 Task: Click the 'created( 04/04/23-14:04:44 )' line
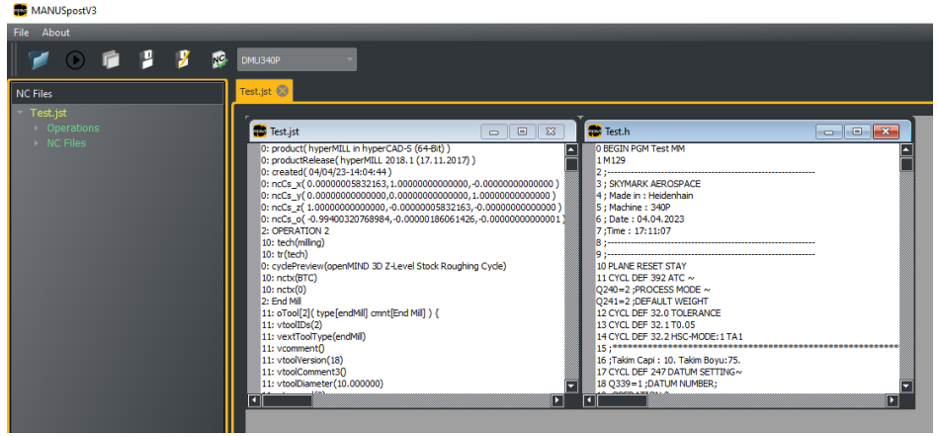[326, 172]
